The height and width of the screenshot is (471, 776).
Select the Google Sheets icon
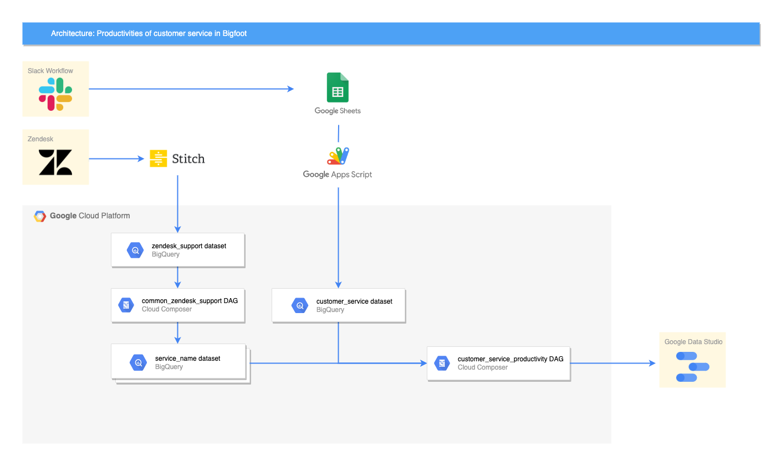[x=338, y=88]
